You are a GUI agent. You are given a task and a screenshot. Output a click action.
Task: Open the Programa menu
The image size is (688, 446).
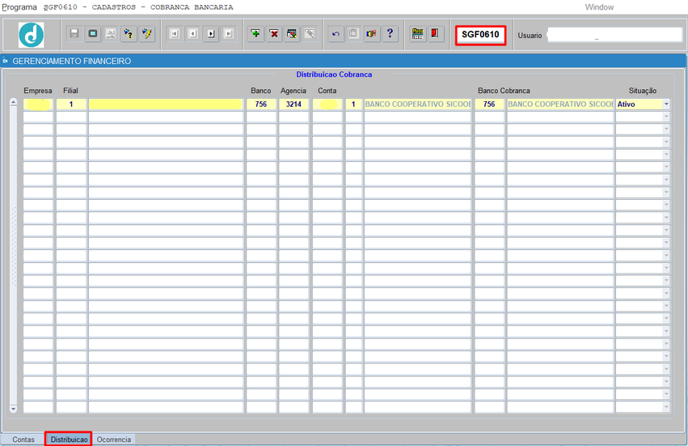[19, 7]
